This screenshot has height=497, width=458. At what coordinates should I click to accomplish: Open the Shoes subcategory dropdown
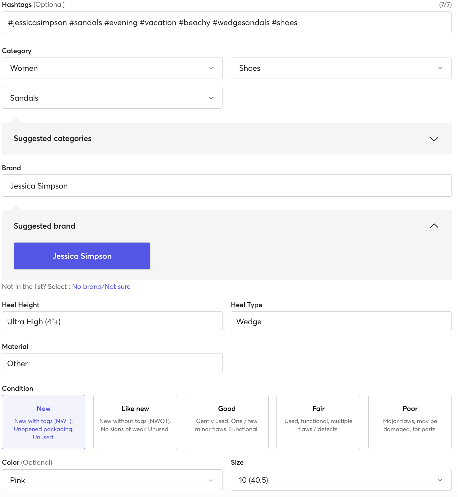click(x=341, y=68)
